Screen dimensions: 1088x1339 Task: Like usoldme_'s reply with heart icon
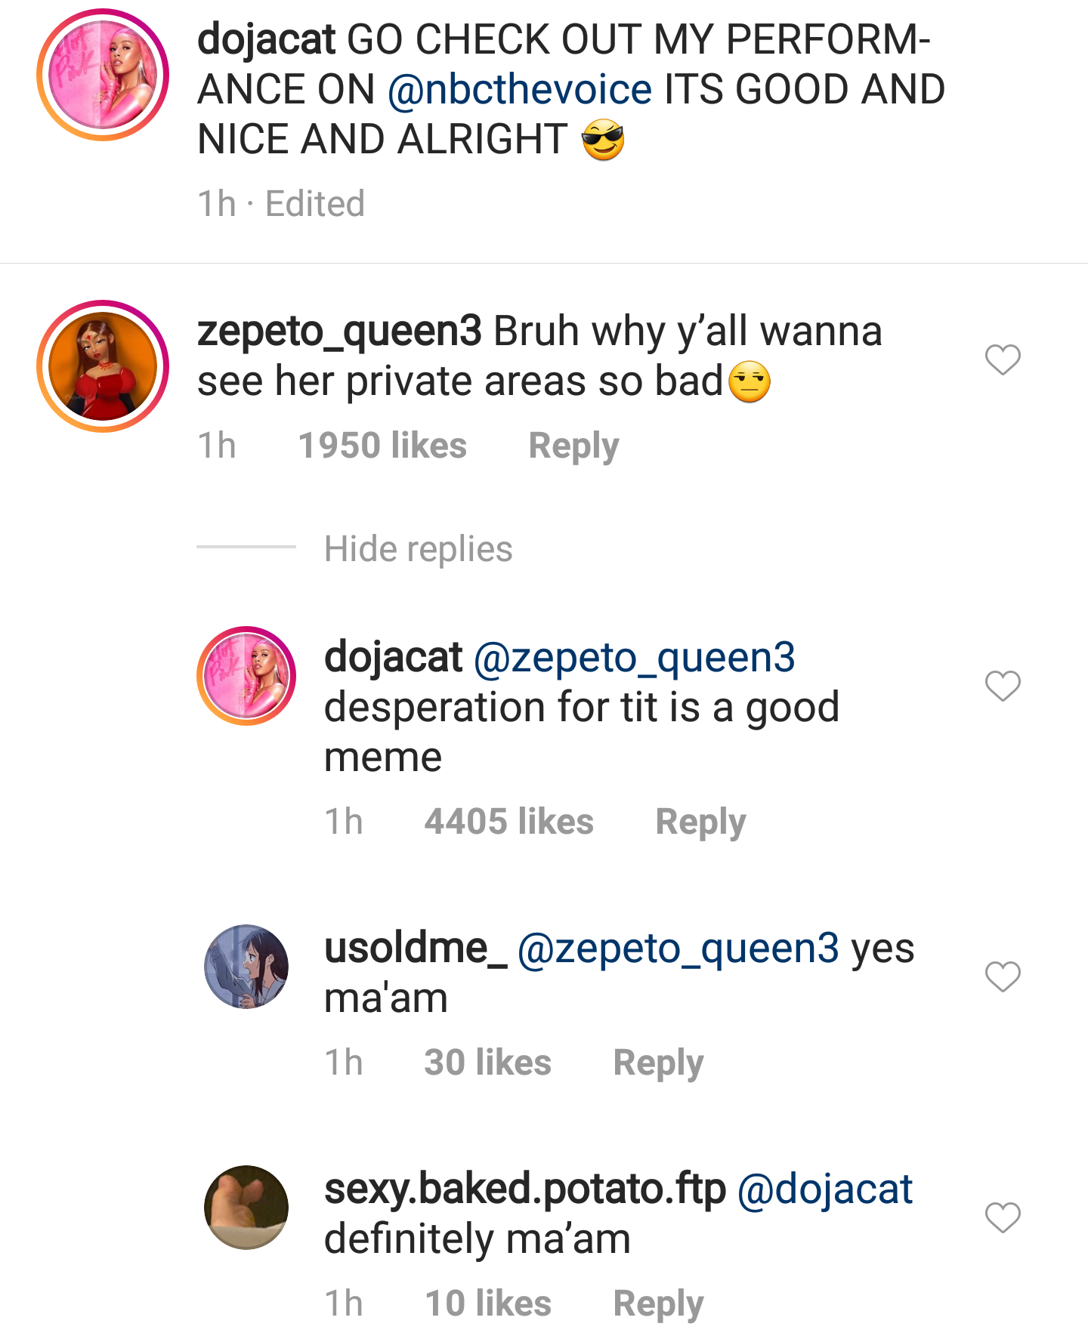tap(1003, 976)
